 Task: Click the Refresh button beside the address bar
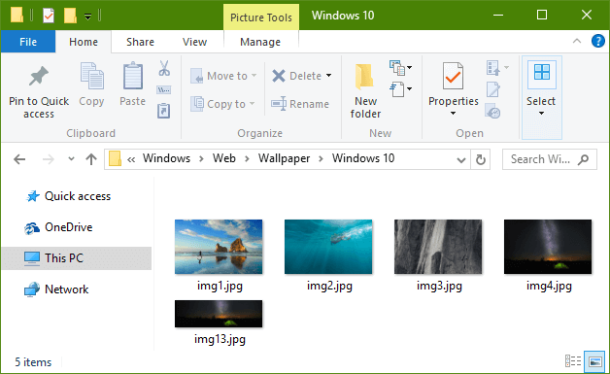click(481, 159)
